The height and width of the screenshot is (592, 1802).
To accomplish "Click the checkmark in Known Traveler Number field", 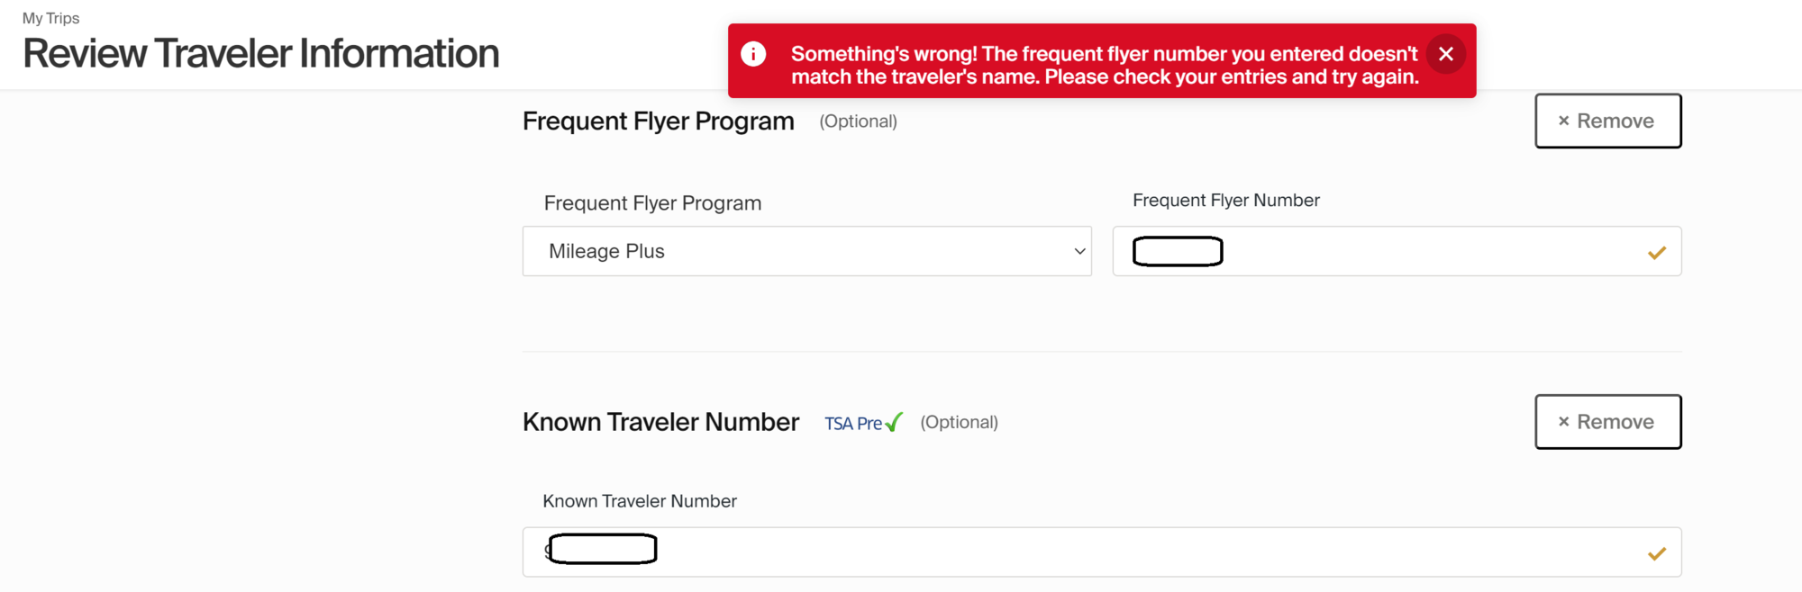I will click(x=1656, y=553).
